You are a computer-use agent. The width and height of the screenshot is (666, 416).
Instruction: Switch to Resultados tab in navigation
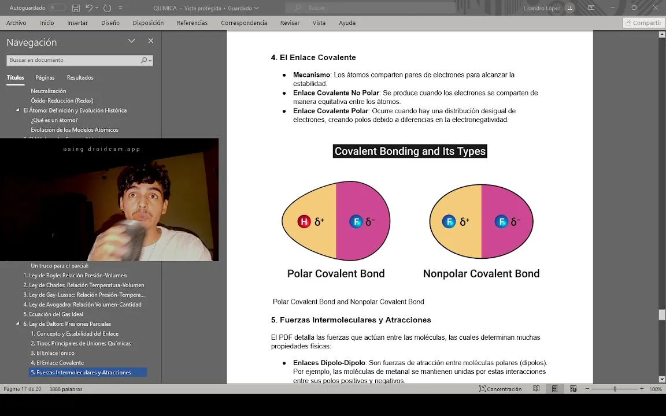[80, 77]
